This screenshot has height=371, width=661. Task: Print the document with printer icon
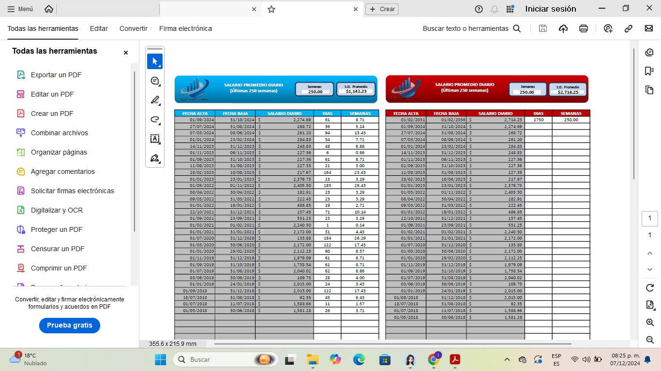coord(584,29)
